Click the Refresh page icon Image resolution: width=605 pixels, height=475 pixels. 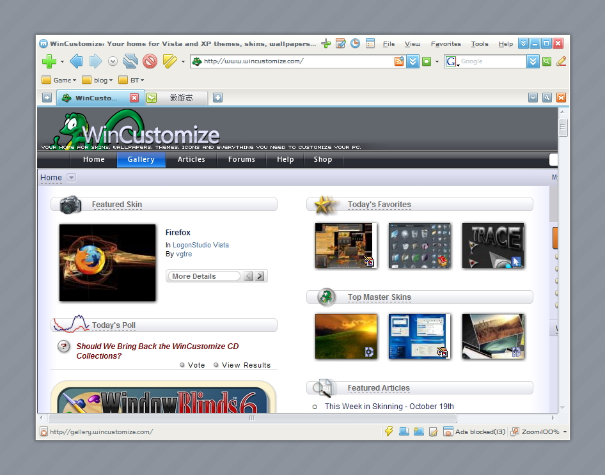click(130, 61)
